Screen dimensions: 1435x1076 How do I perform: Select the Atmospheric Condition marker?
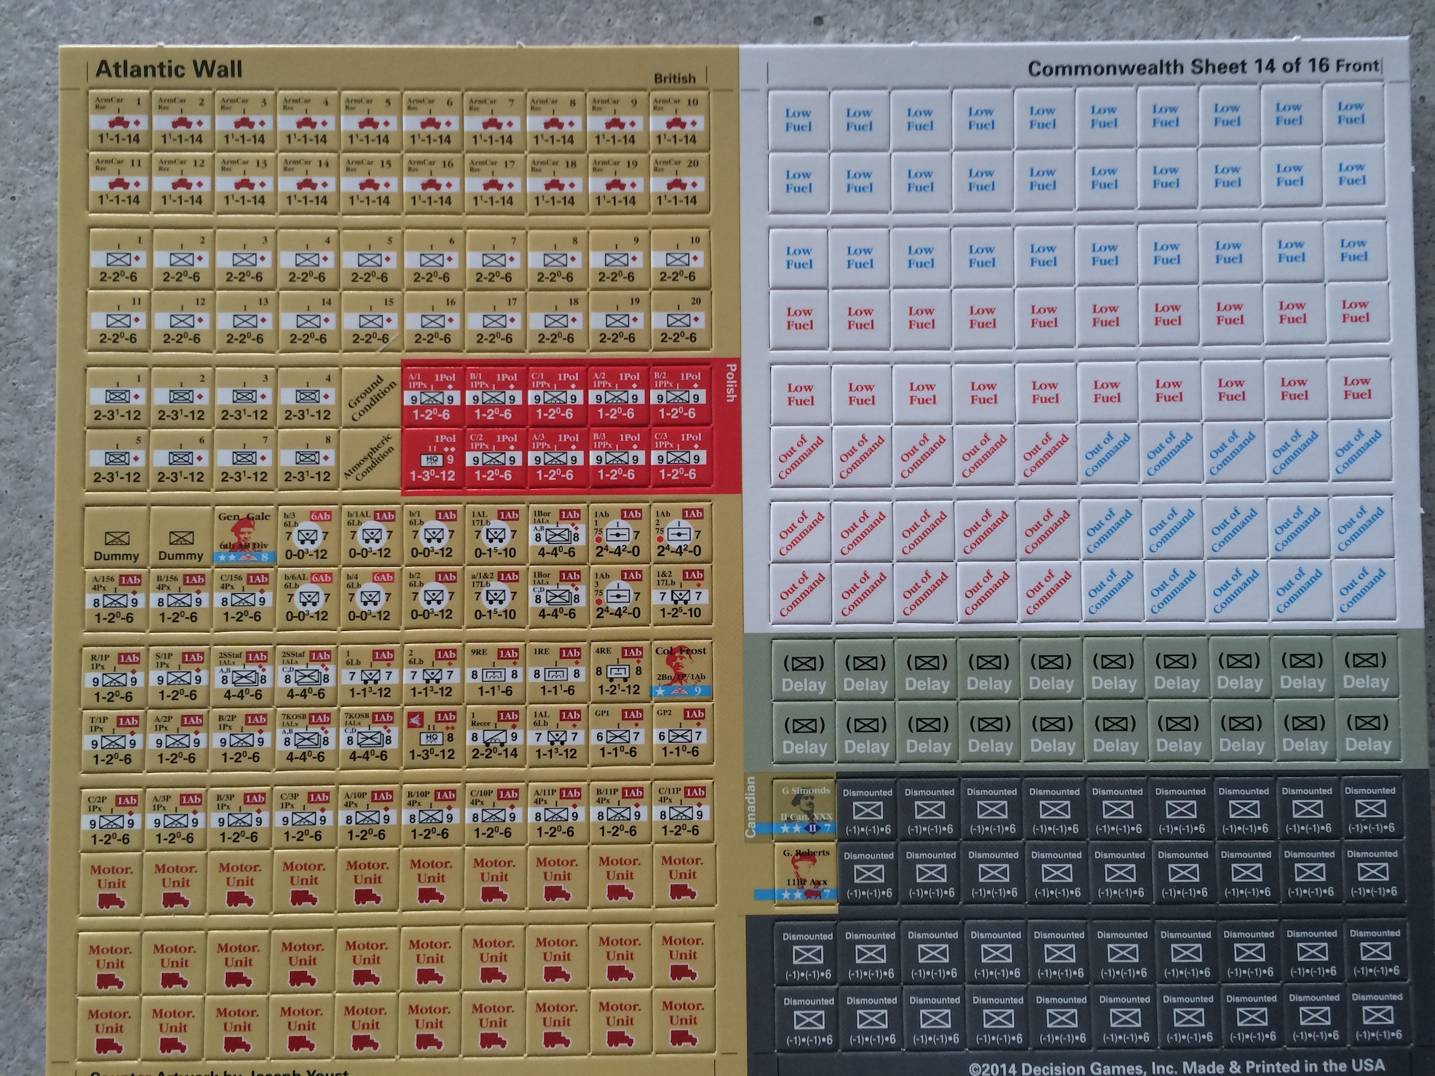click(371, 458)
